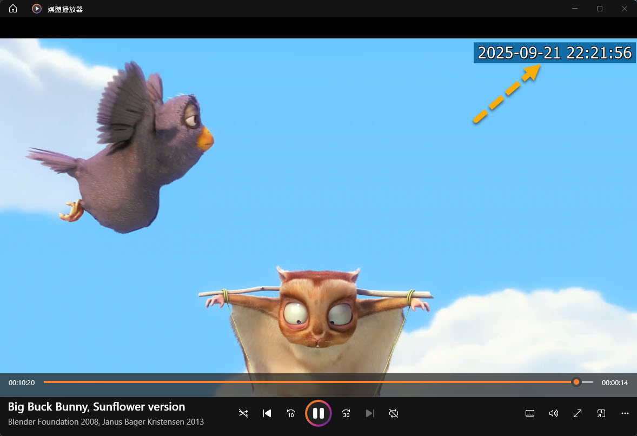Minimize the Media Player window
Screen dimensions: 637x436
575,9
